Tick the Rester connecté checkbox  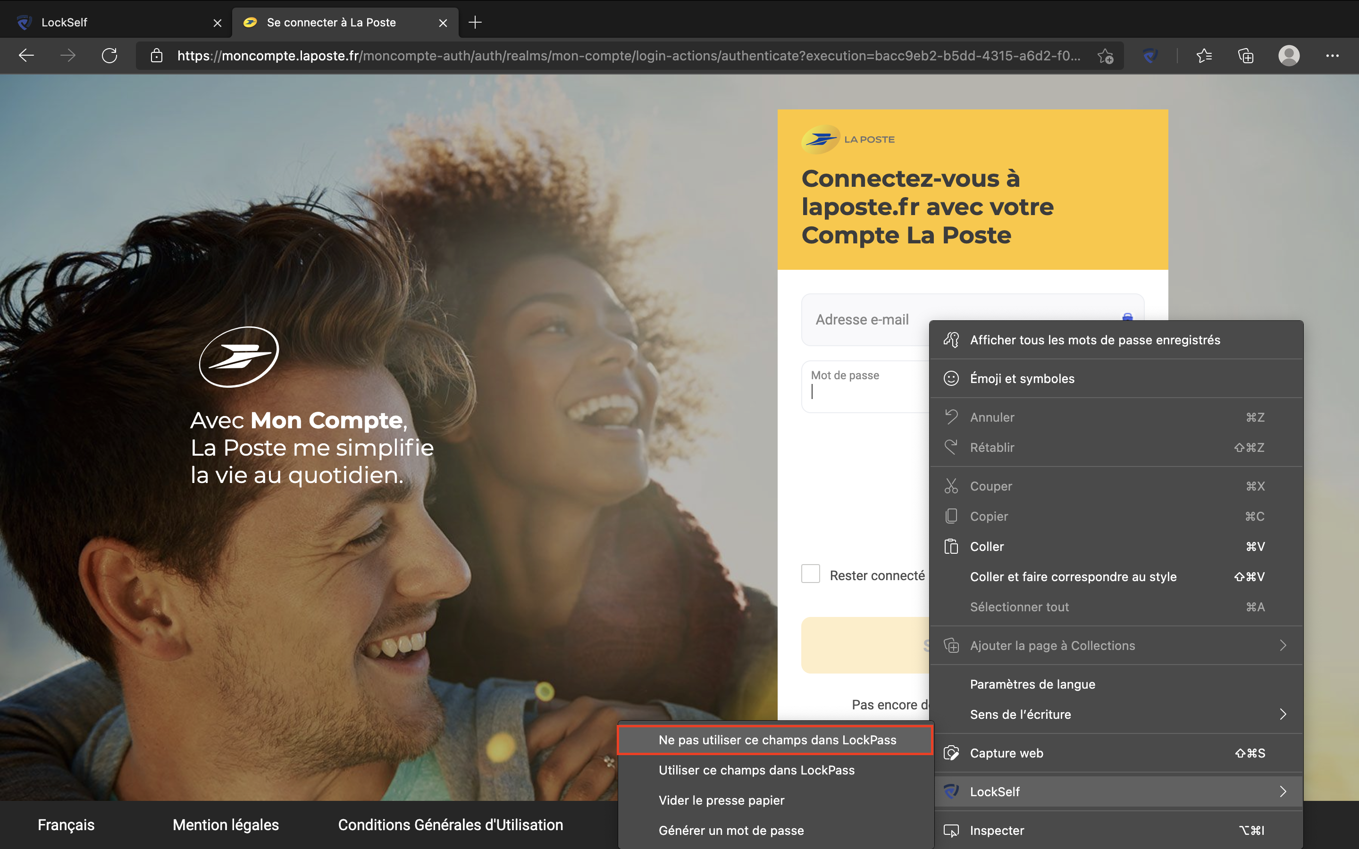(x=810, y=574)
